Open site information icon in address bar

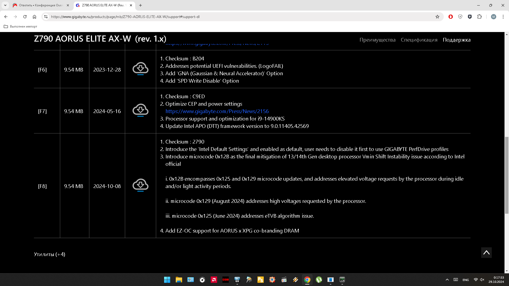46,17
